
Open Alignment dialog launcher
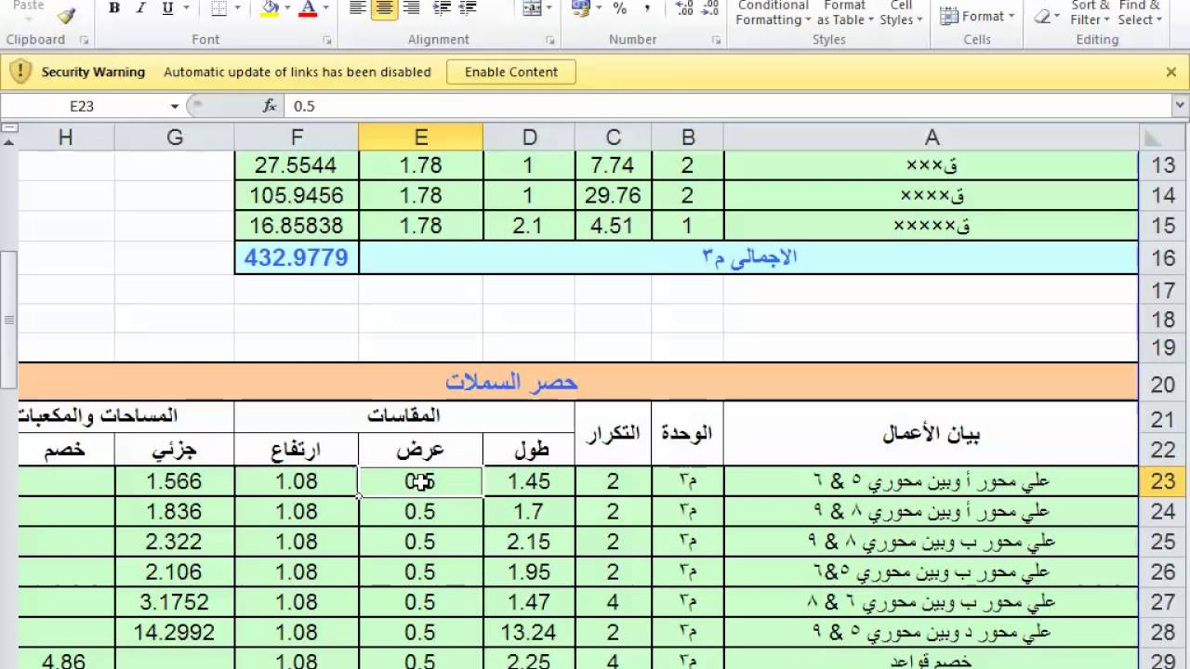click(x=550, y=41)
